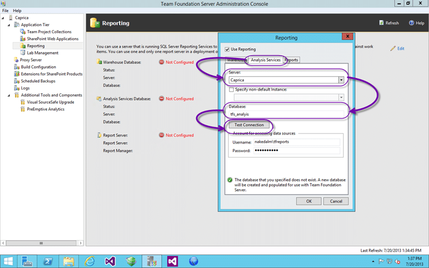Click the Lab Management icon
429x268 pixels.
click(23, 53)
